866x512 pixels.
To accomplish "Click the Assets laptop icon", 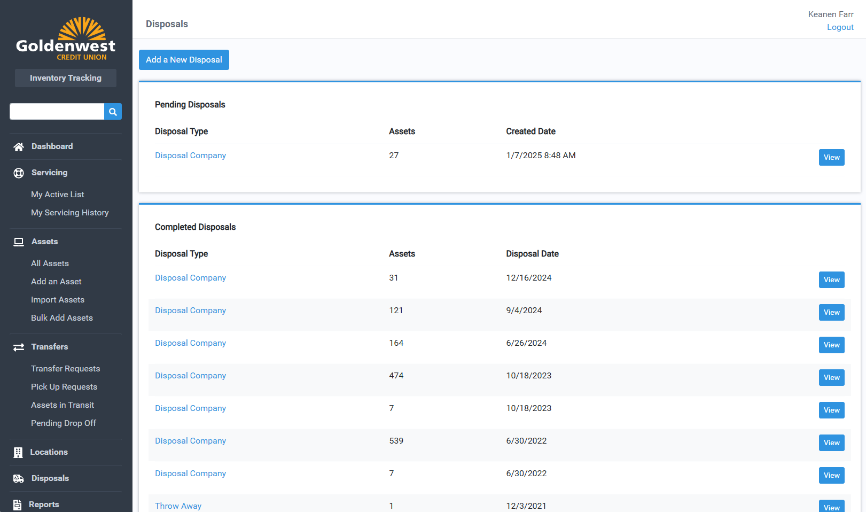I will (x=19, y=242).
